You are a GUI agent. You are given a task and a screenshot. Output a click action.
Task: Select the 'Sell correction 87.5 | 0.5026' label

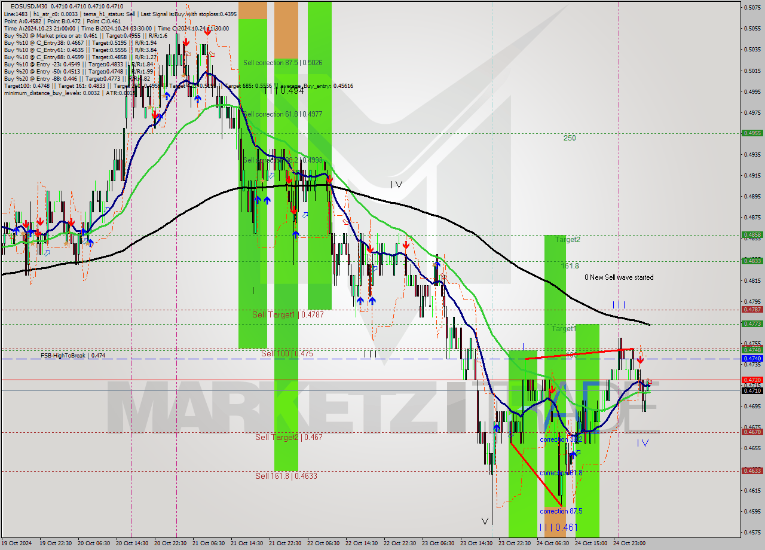283,62
